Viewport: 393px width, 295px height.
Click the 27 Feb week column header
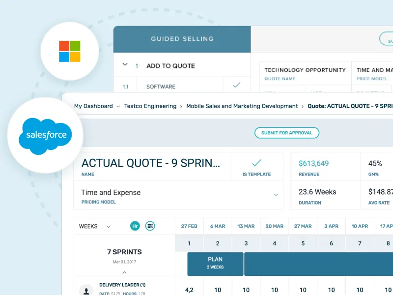[x=189, y=226]
